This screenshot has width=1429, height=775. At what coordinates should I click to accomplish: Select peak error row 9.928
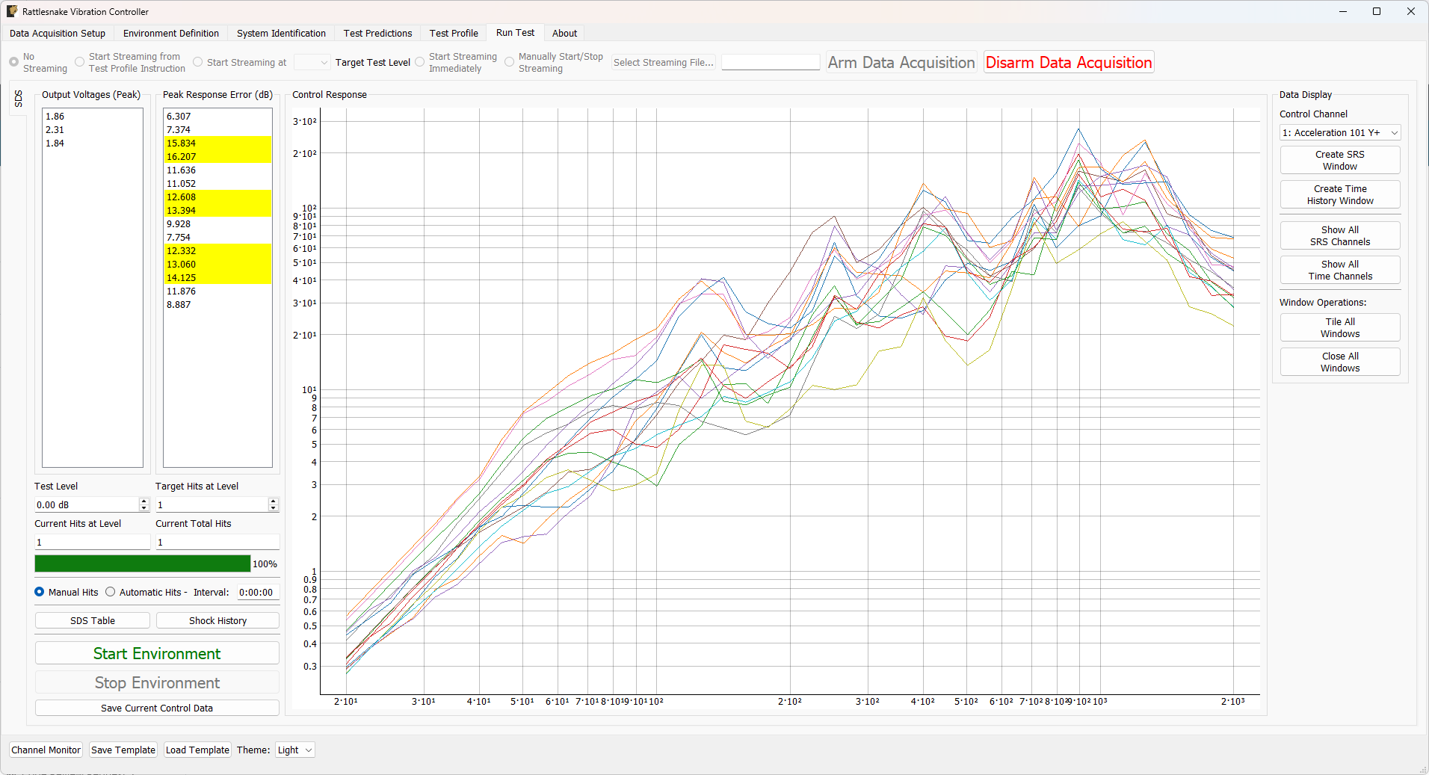tap(217, 224)
